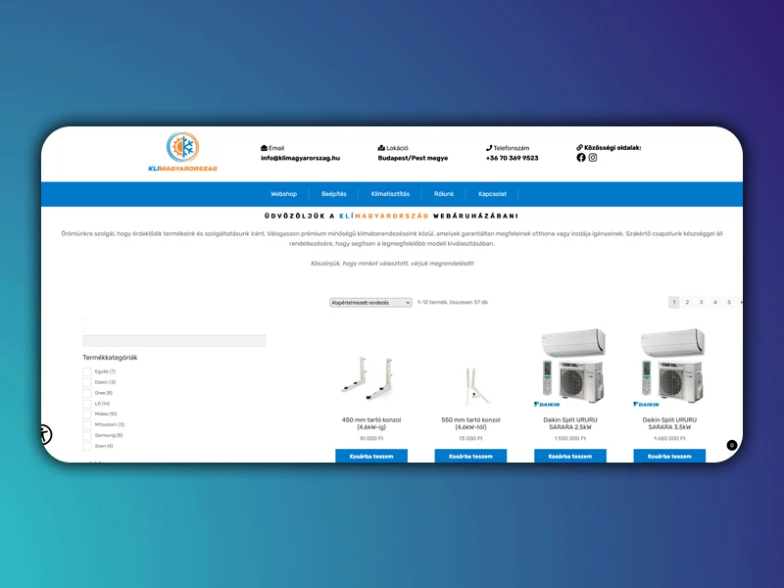Viewport: 784px width, 588px height.
Task: Open the Alapértelmezett rendezés sort dropdown
Action: tap(371, 303)
